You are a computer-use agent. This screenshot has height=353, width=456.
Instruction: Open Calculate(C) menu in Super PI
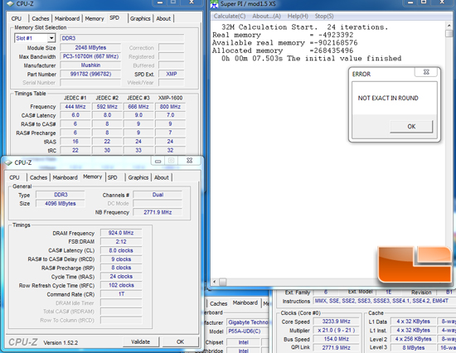point(230,16)
